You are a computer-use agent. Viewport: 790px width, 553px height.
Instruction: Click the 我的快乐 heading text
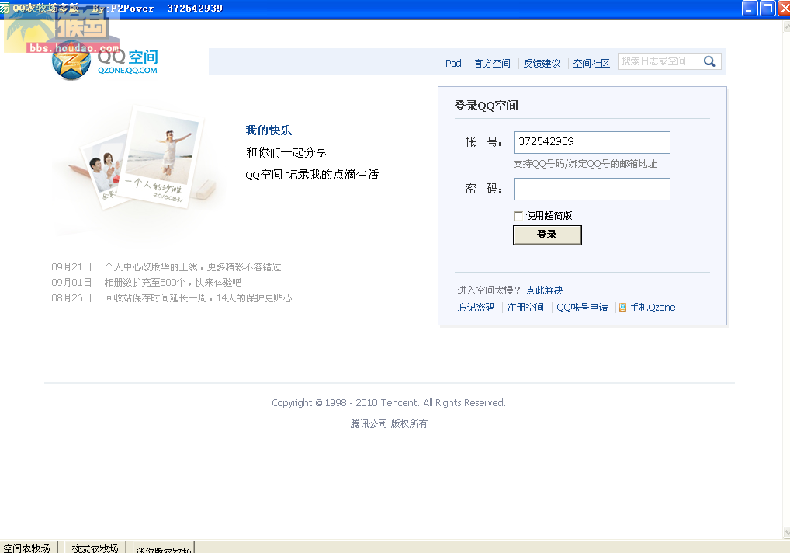[x=269, y=130]
